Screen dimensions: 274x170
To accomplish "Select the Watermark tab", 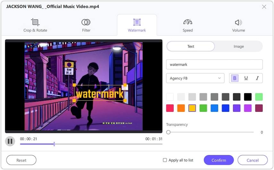I will [137, 25].
